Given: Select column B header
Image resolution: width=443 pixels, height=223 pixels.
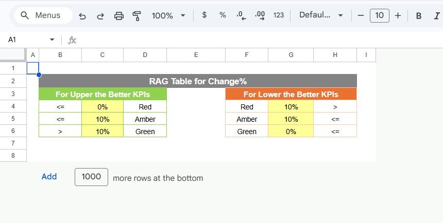Looking at the screenshot, I should click(60, 55).
